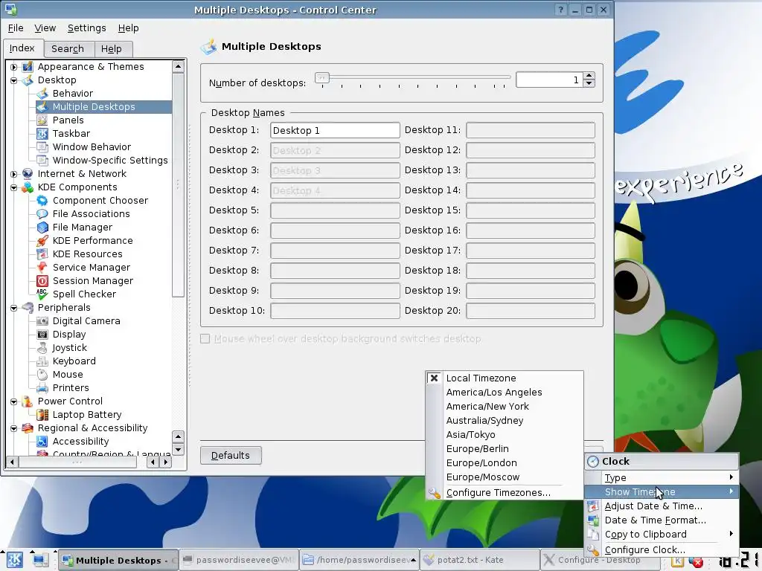Viewport: 762px width, 571px height.
Task: Click the Spell Checker ABC icon
Action: [42, 294]
